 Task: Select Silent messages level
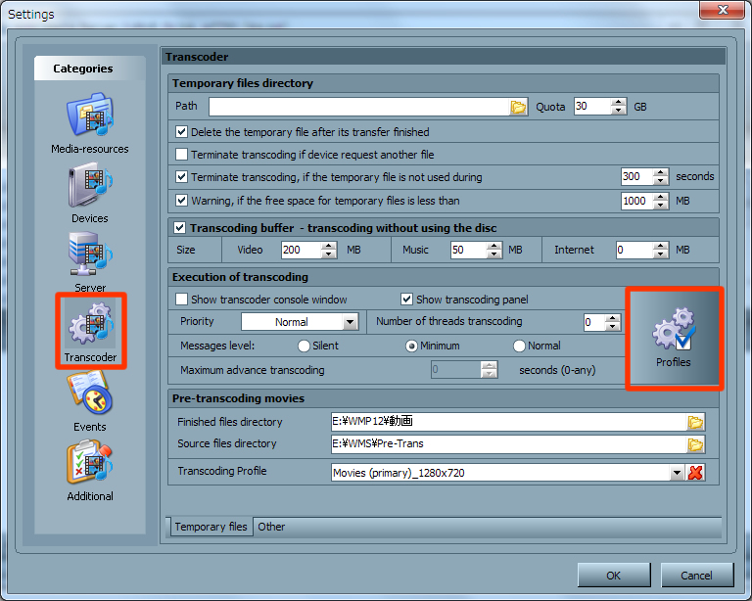click(304, 347)
